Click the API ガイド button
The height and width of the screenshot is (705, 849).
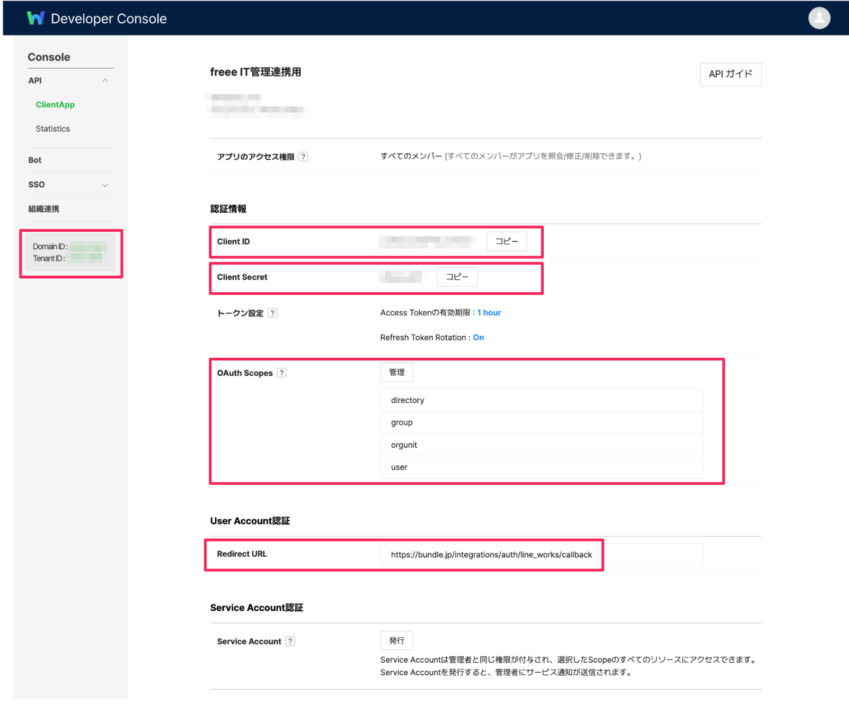click(x=730, y=74)
